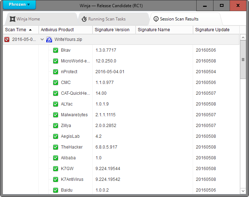Select the nProtect product name
This screenshot has height=197, width=249.
point(69,72)
